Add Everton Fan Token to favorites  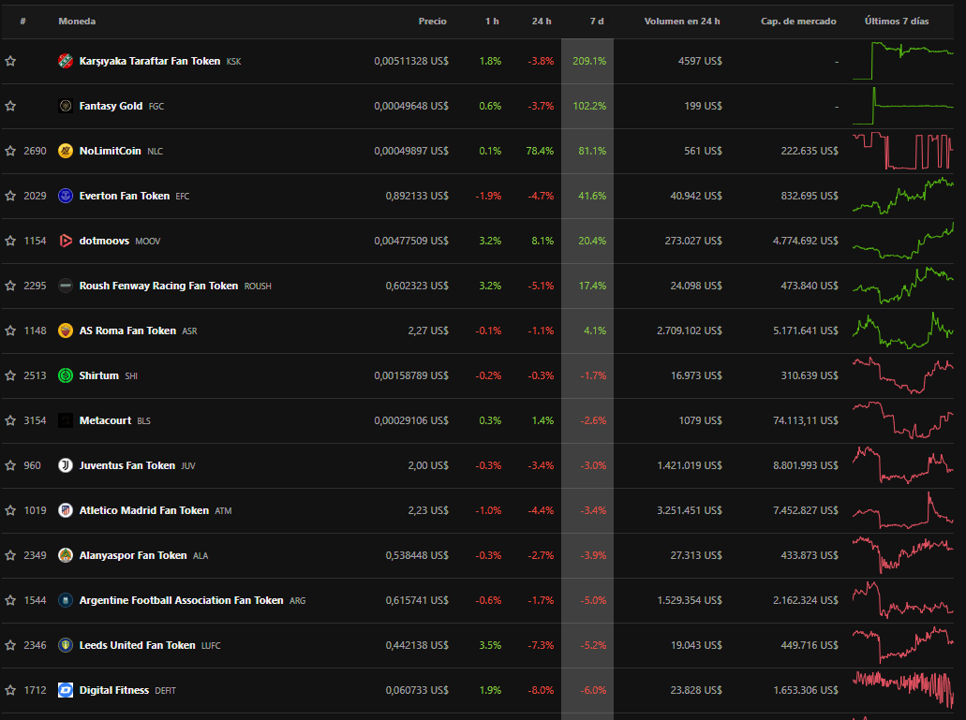coord(10,196)
